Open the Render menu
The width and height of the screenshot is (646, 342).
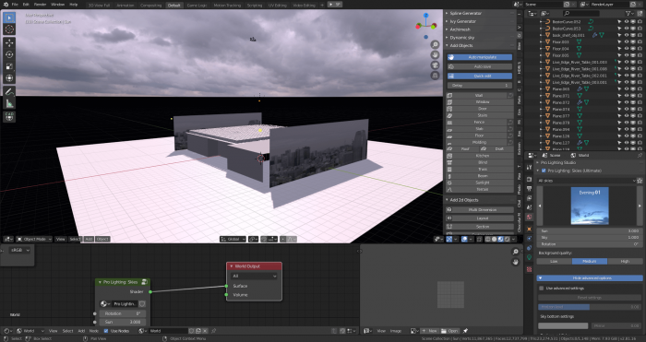coord(40,5)
